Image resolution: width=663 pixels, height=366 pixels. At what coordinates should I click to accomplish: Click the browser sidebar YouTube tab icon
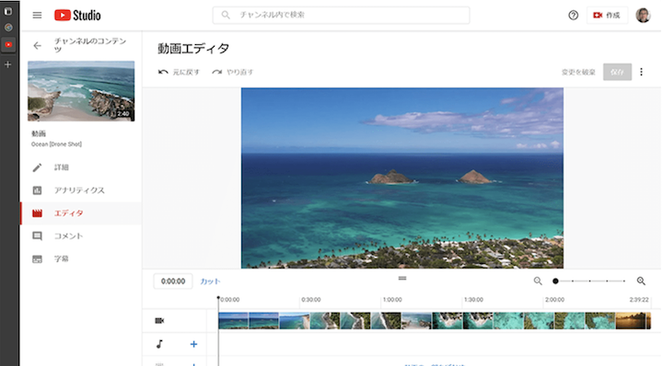point(8,44)
